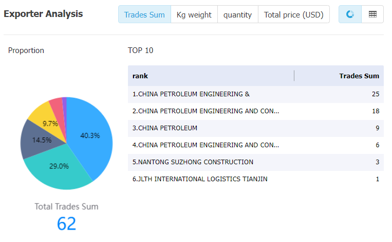This screenshot has height=242, width=392.
Task: Select the quantity tab
Action: (237, 14)
